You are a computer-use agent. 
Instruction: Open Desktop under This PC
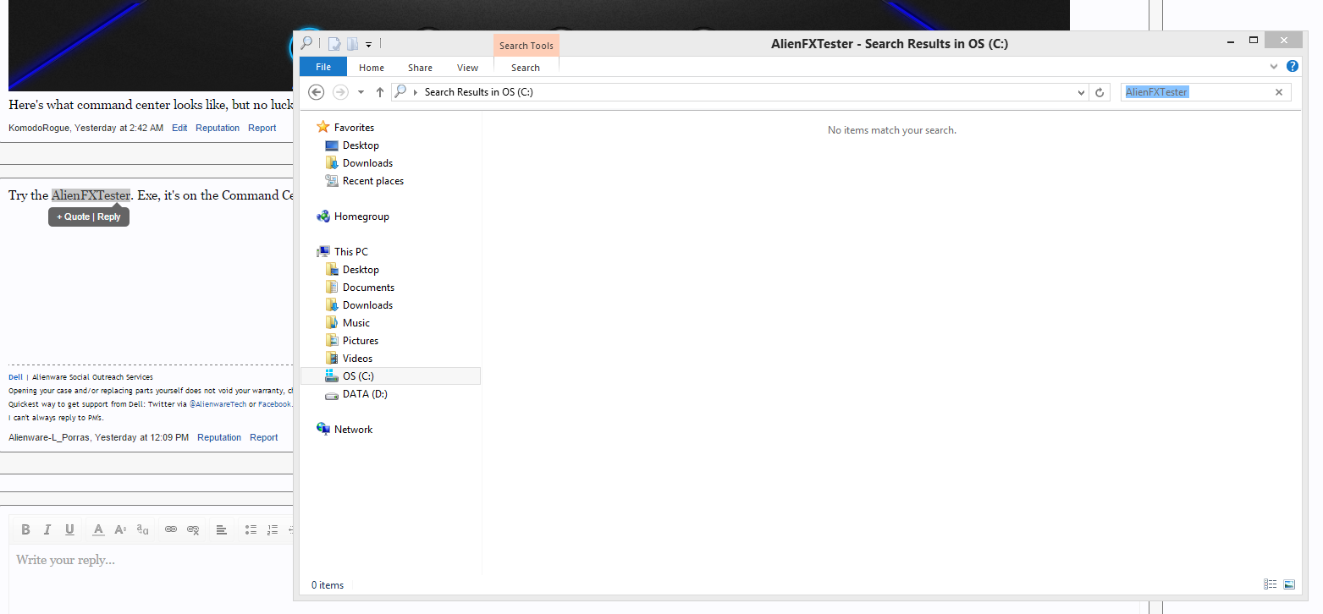pos(361,270)
